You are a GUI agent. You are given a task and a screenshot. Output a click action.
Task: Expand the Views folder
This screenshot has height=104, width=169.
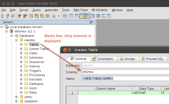21,53
